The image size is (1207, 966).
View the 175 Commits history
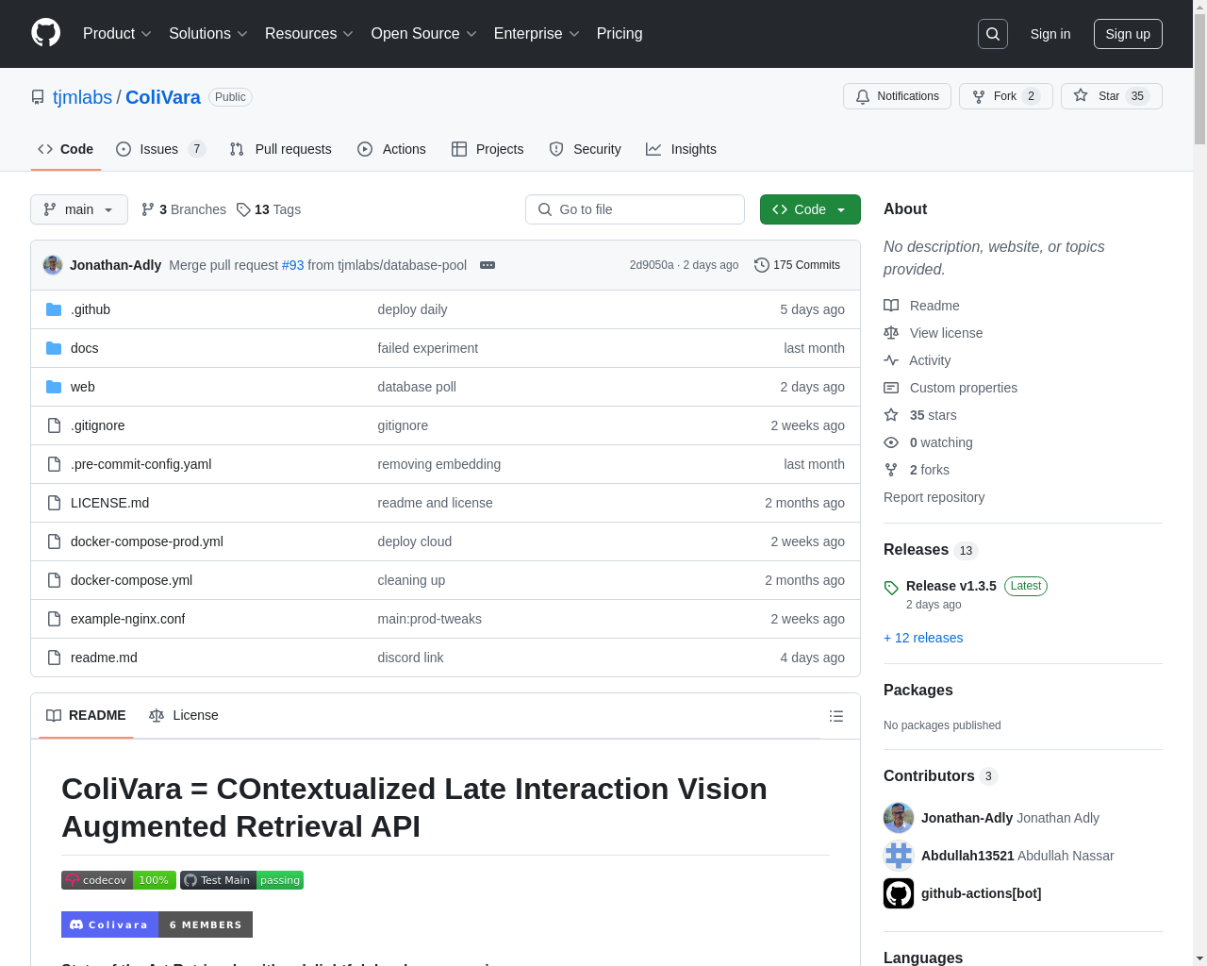(x=797, y=265)
